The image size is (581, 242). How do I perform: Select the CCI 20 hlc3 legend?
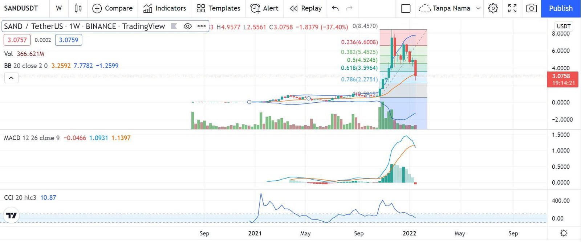coord(20,197)
